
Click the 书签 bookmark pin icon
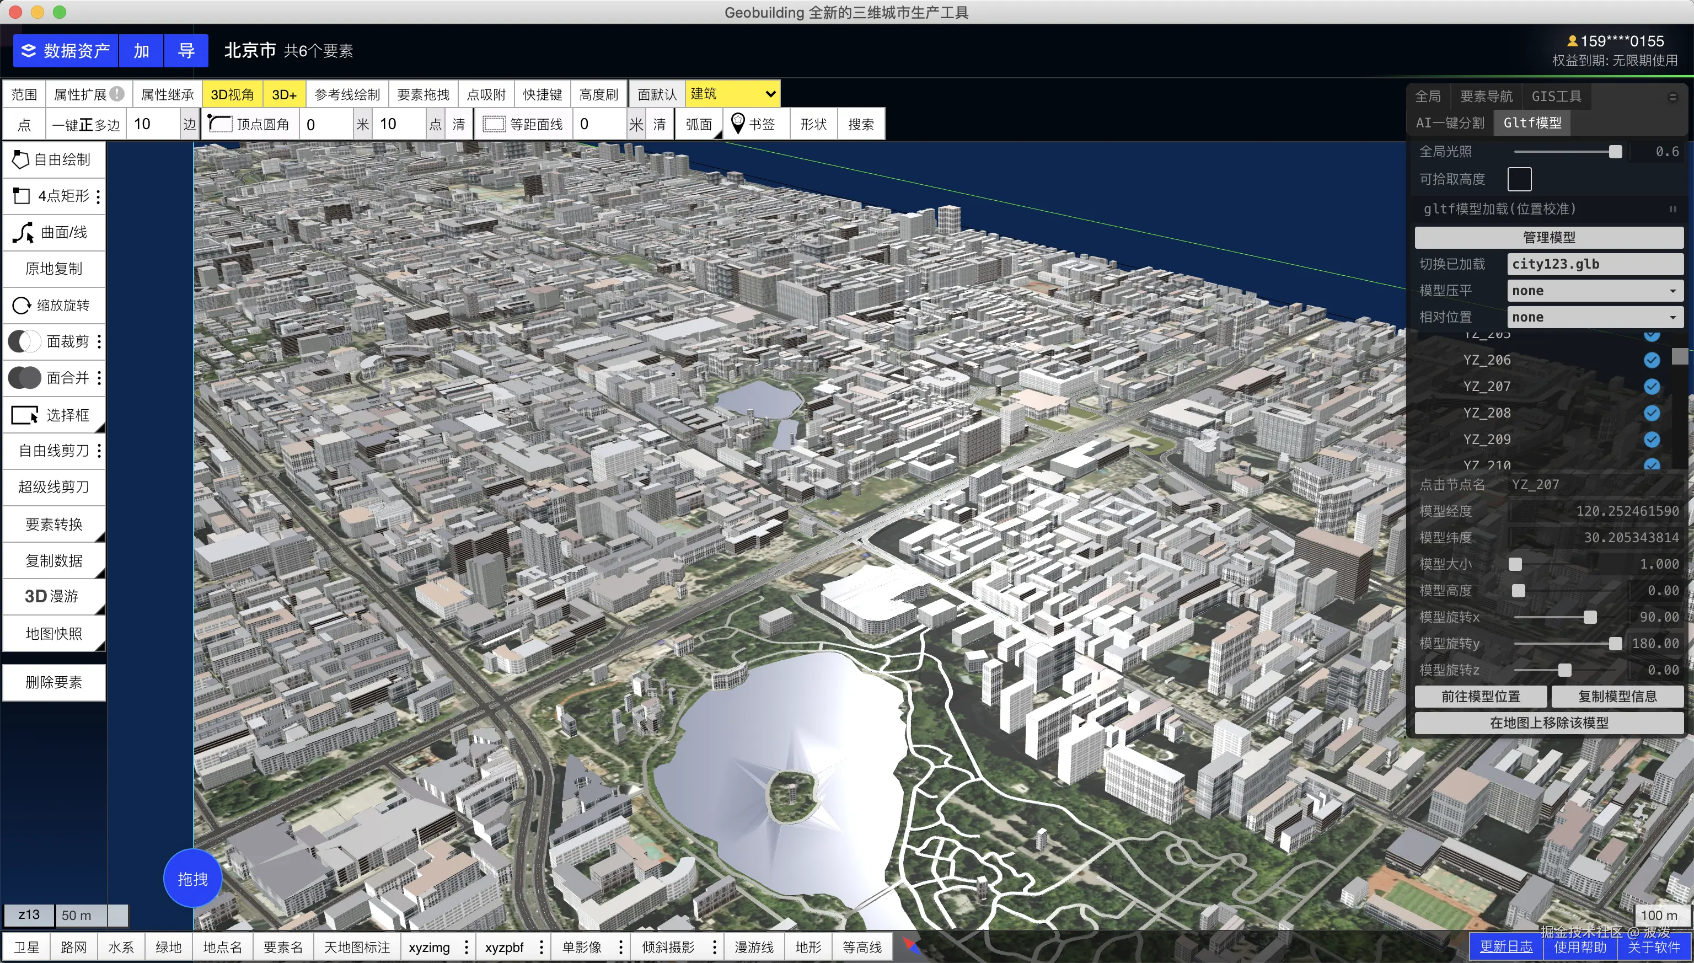click(x=738, y=123)
